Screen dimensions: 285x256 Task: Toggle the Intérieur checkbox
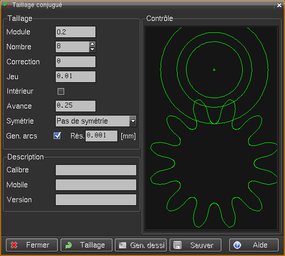point(61,91)
